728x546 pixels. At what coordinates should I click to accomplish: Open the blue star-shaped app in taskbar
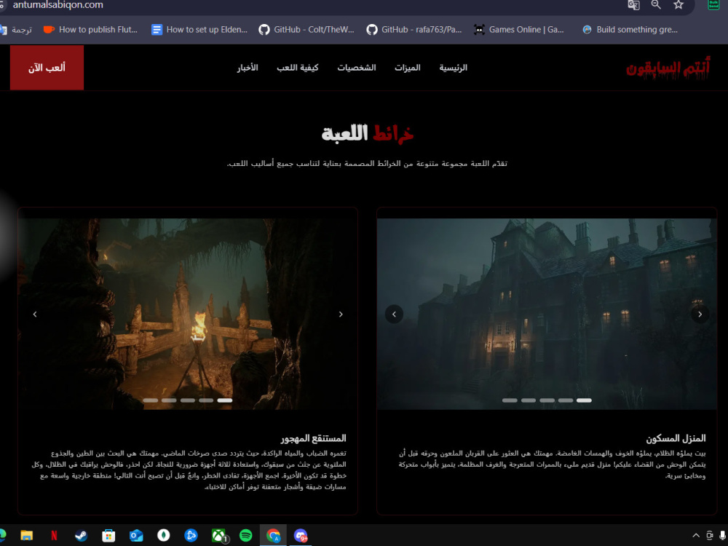191,535
